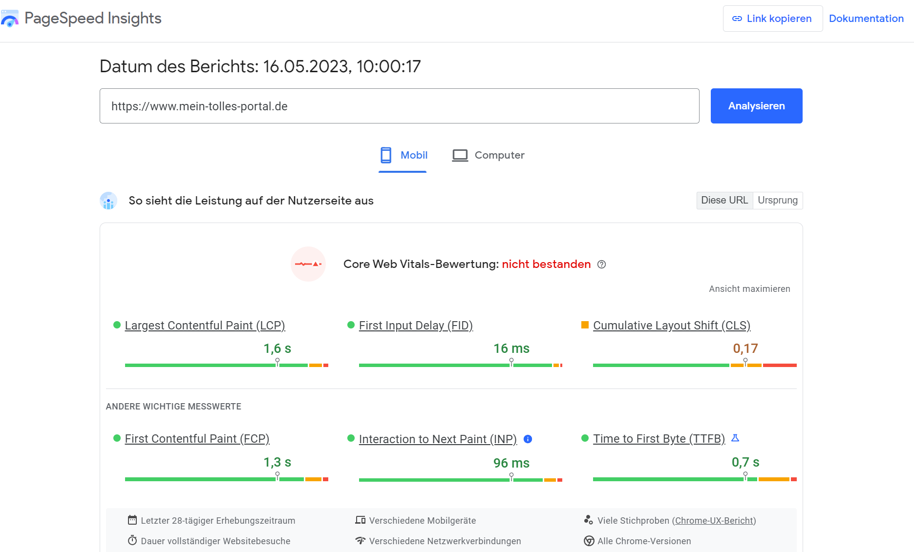Open Time to First Byte (TTFB) link

(659, 439)
